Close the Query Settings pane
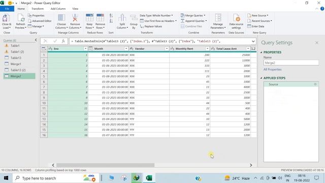The height and width of the screenshot is (183, 325). (x=317, y=43)
